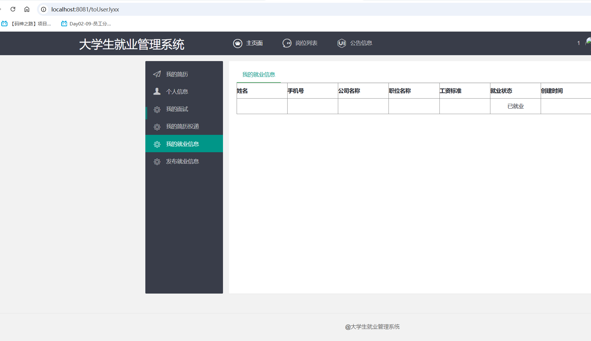
Task: Open 发布就业信息 sidebar menu item
Action: coord(183,162)
